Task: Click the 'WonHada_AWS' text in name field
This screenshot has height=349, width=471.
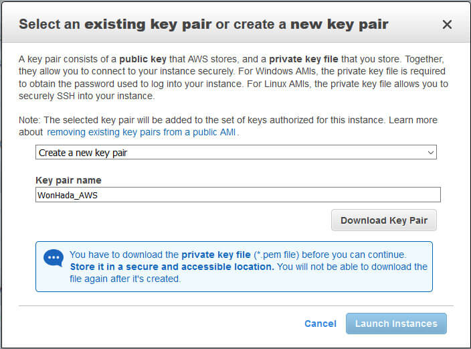Action: pyautogui.click(x=68, y=195)
